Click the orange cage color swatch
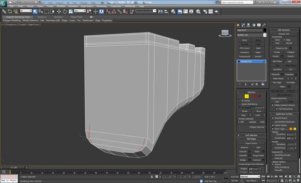Image resolution: width=301 pixels, height=183 pixels. (291, 129)
